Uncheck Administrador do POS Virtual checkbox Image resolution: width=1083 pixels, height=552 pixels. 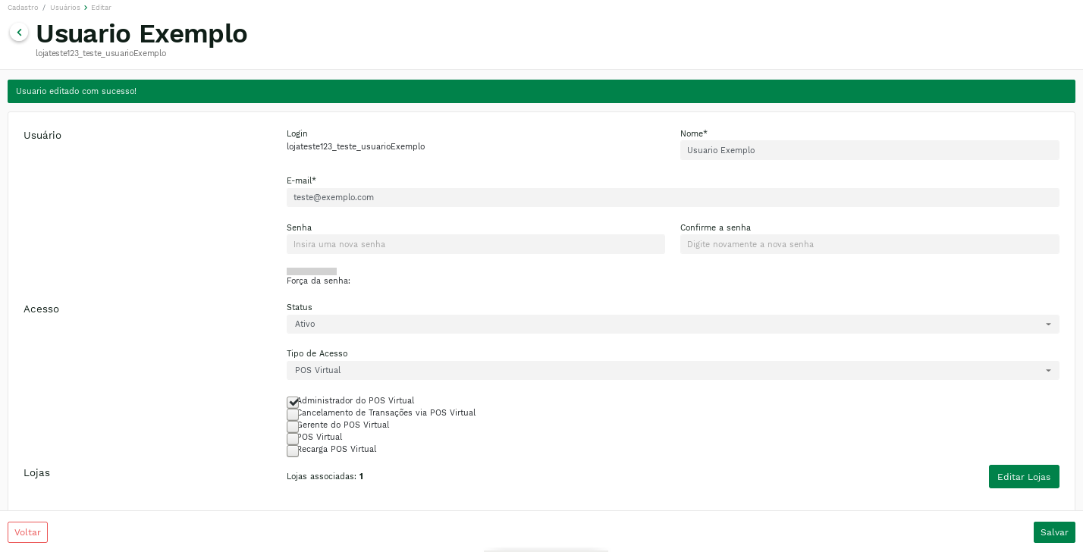293,402
